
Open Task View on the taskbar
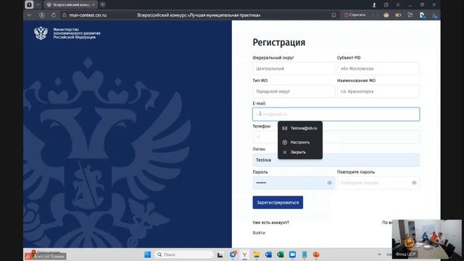[x=220, y=254]
